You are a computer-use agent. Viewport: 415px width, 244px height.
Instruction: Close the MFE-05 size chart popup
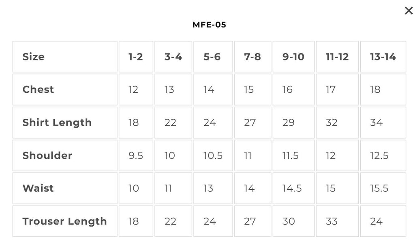tap(409, 11)
